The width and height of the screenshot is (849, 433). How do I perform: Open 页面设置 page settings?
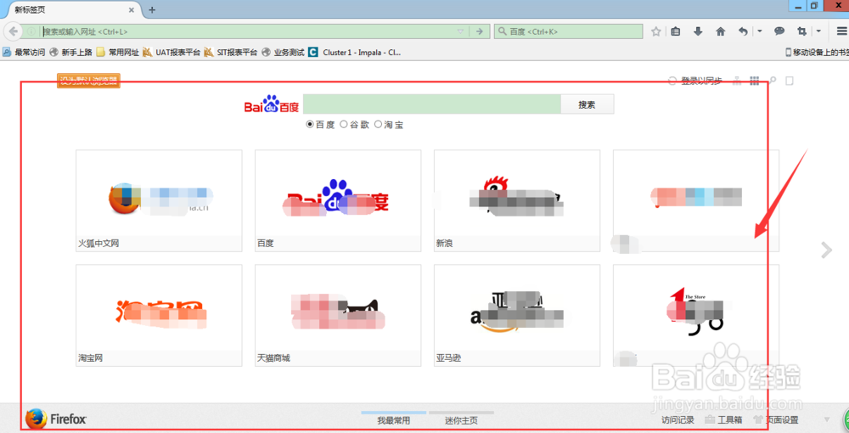[777, 420]
